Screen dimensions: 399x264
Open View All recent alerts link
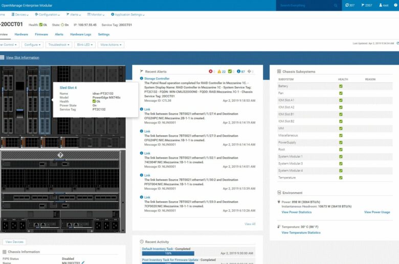[250, 224]
